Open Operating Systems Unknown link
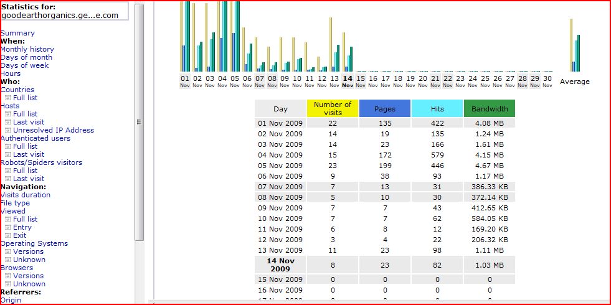611x305 pixels. click(29, 260)
